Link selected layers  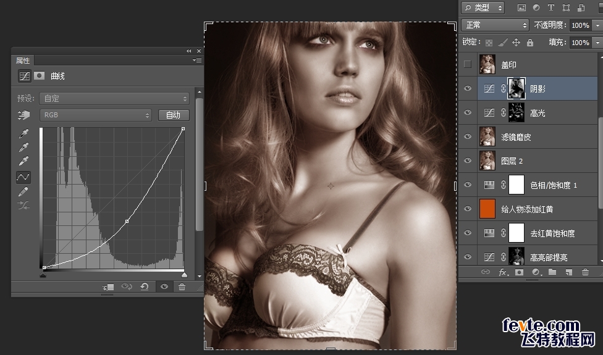[486, 272]
